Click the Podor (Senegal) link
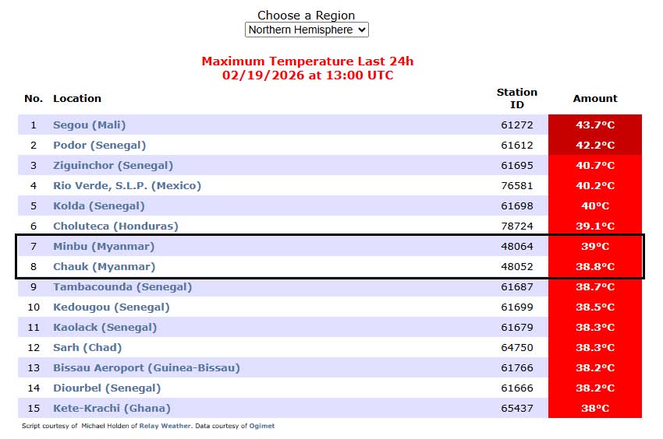 click(99, 145)
